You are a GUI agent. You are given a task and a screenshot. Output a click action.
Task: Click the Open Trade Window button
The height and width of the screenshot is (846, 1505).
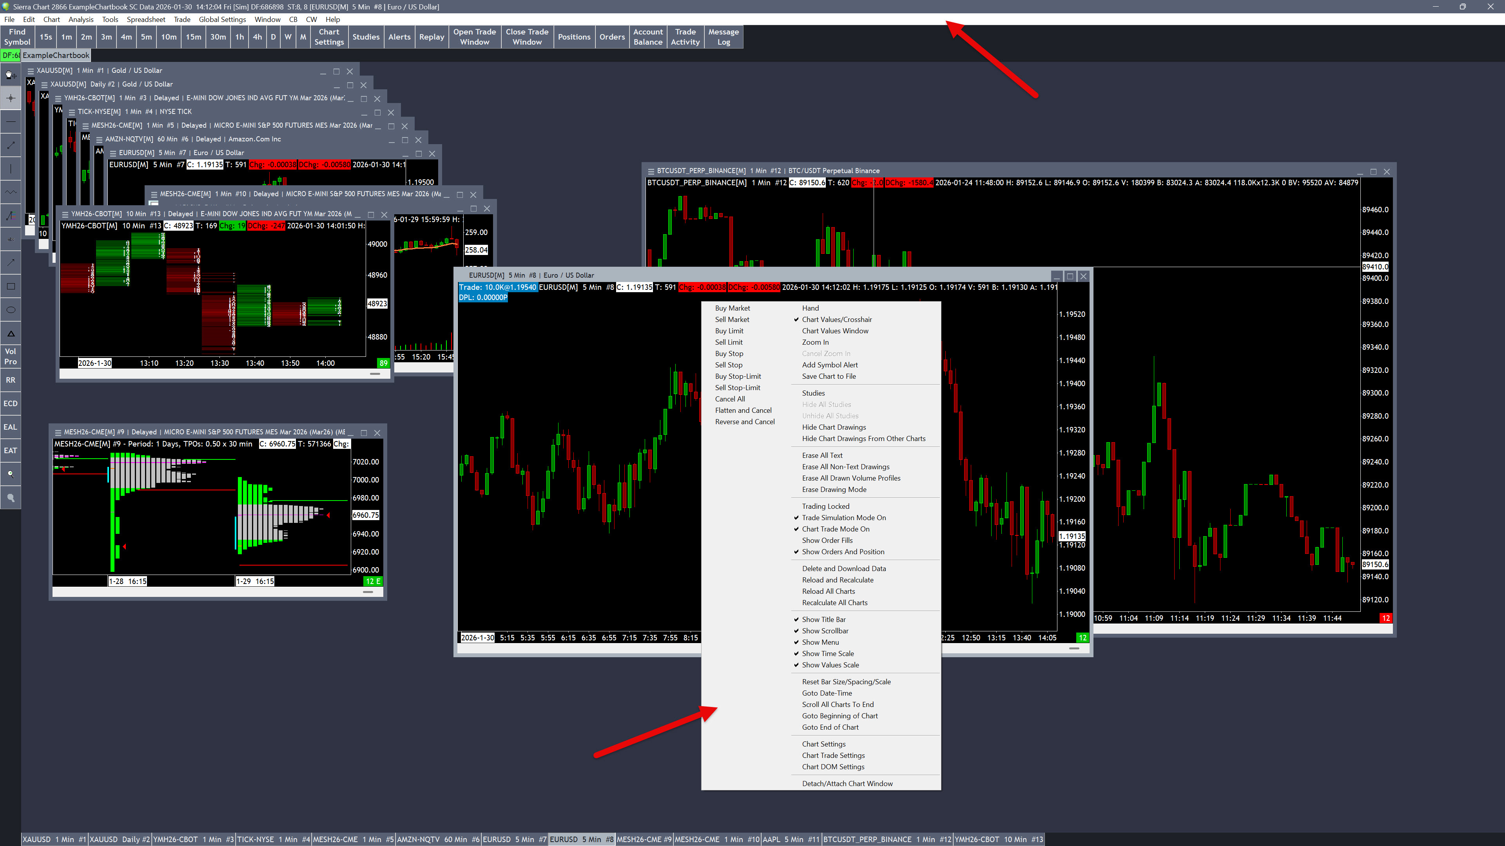coord(474,37)
